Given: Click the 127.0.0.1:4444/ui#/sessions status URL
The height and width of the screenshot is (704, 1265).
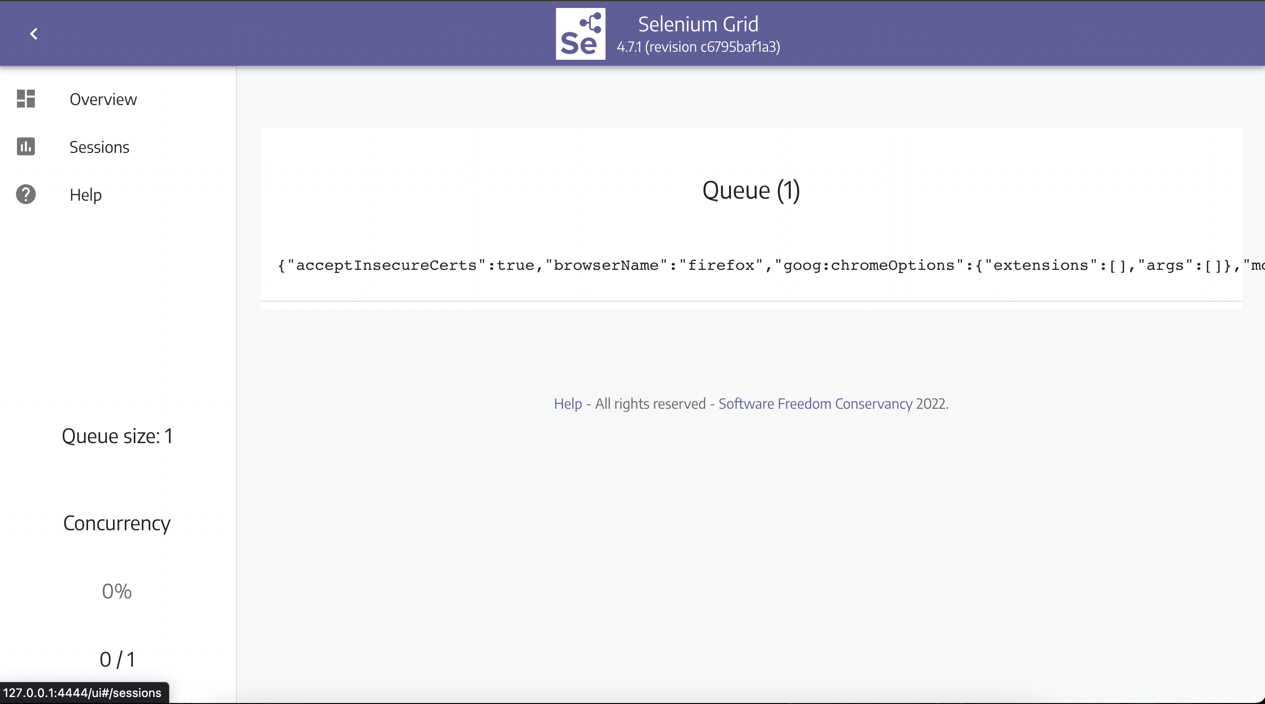Looking at the screenshot, I should tap(82, 693).
